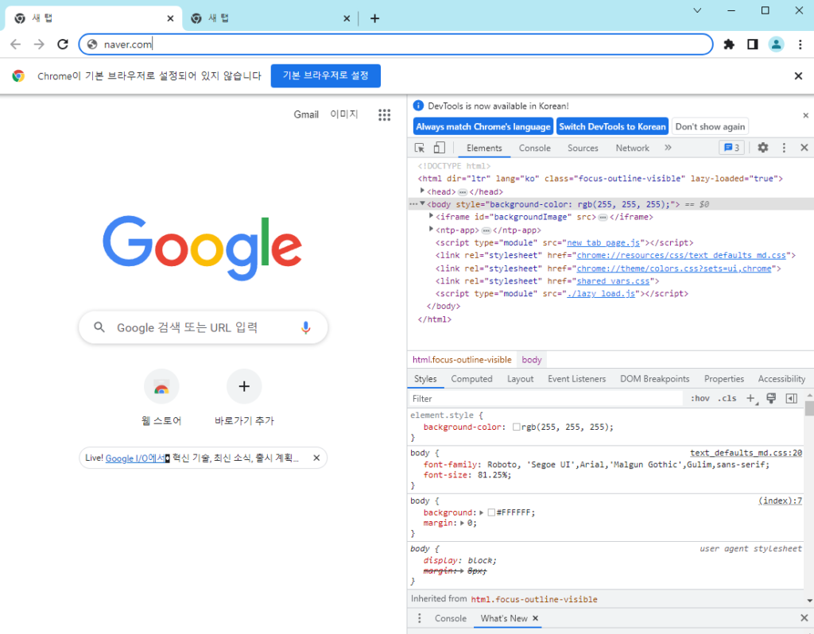Click the magnifier icon in Google search box

[99, 327]
